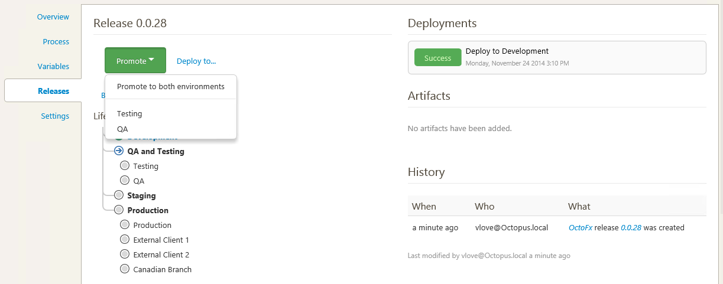Click the 0.0.28 release link in History
Viewport: 723px width, 284px height.
[x=631, y=228]
